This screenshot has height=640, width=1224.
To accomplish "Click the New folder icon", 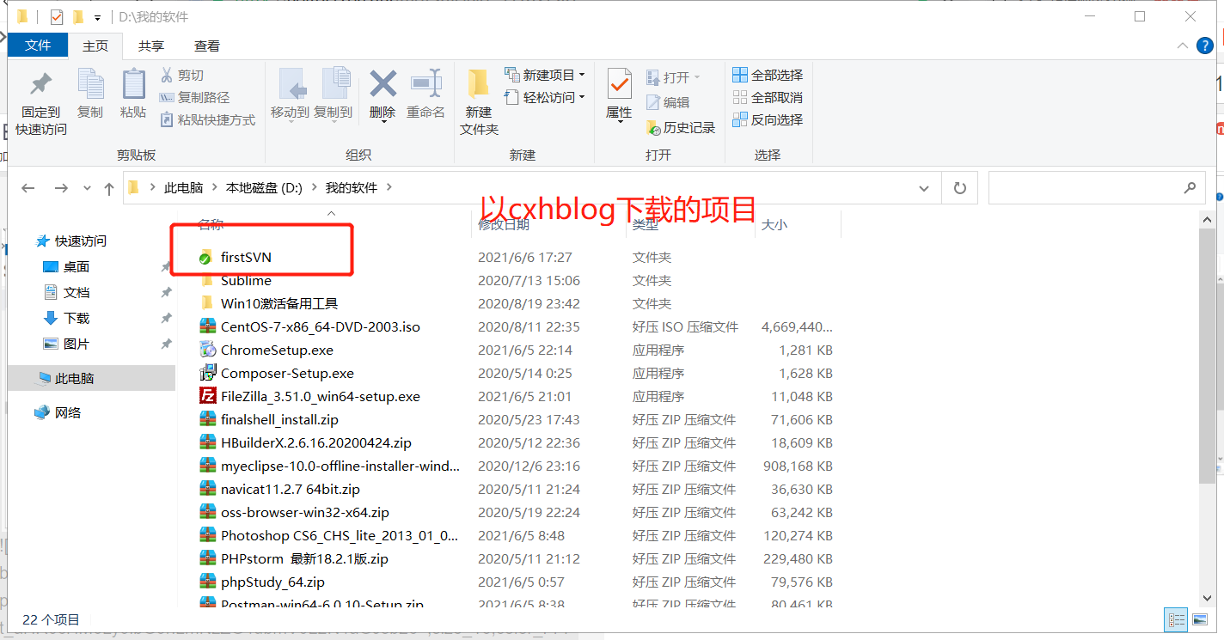I will pos(479,84).
